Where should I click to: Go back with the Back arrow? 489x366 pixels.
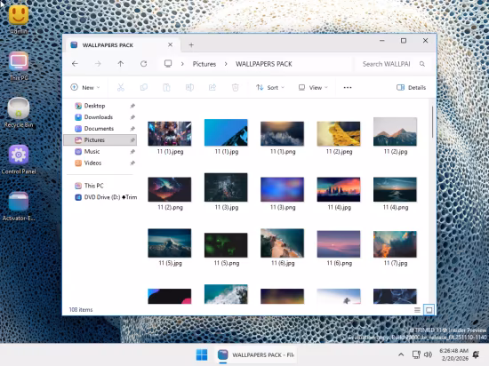(75, 64)
